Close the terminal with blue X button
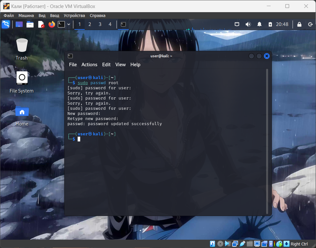This screenshot has width=316, height=248. pyautogui.click(x=266, y=56)
